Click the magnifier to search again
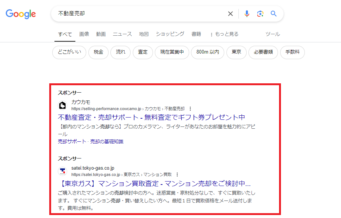This screenshot has height=218, width=341. point(273,13)
